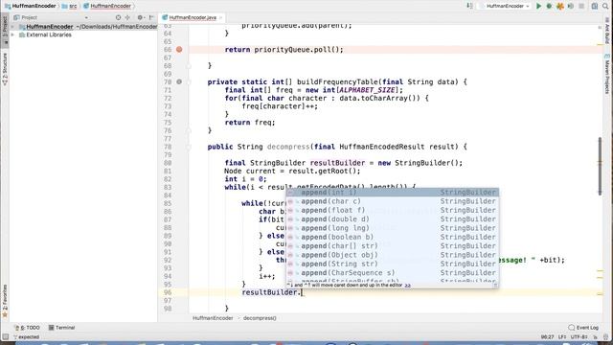
Task: Click in the code at resultBuilder on line 96
Action: tap(270, 292)
